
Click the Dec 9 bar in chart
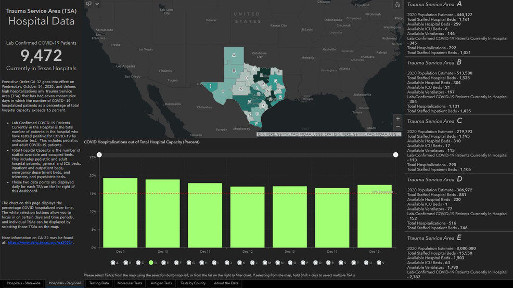[x=120, y=213]
